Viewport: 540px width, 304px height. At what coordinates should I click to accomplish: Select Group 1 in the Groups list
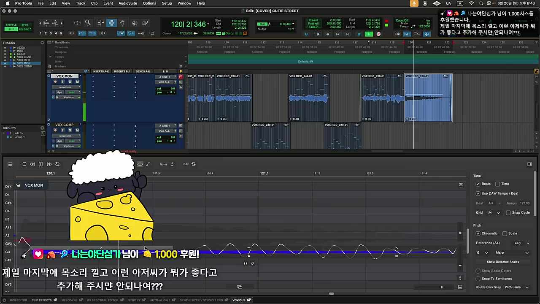click(19, 137)
